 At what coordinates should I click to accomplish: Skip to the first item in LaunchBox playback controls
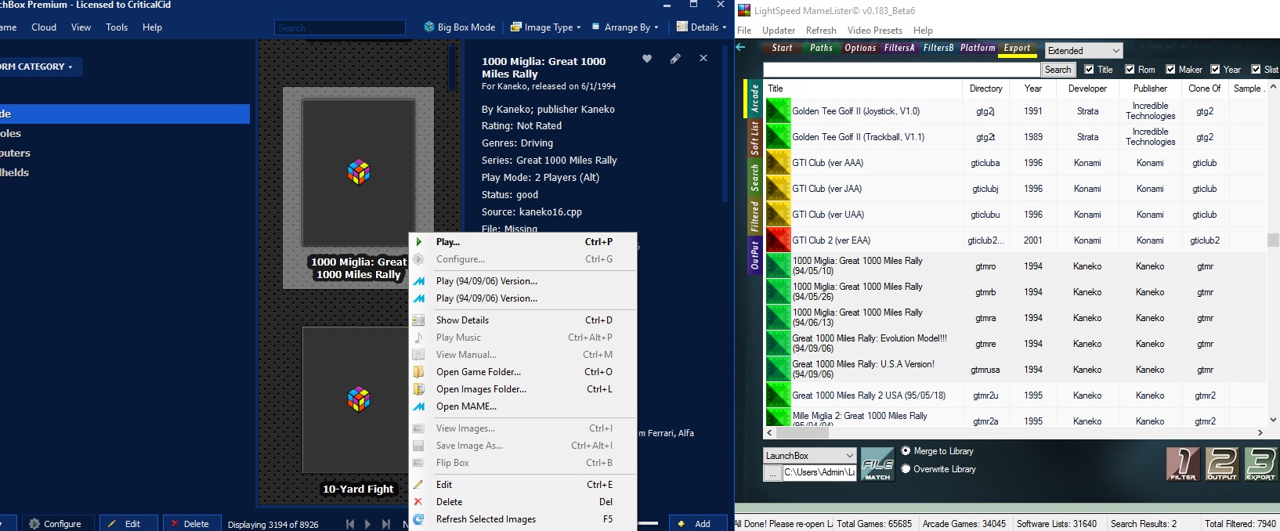350,524
